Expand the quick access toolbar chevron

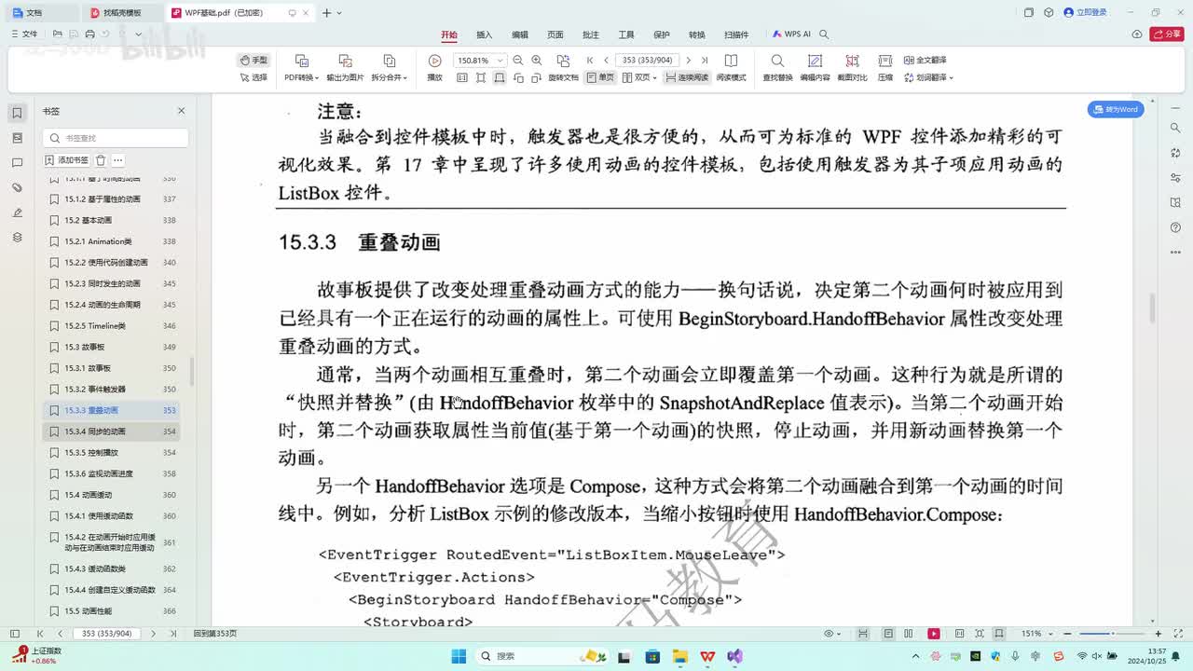coord(139,34)
